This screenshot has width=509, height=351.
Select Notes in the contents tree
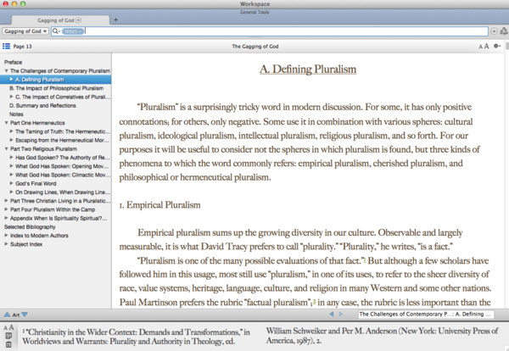click(x=16, y=114)
